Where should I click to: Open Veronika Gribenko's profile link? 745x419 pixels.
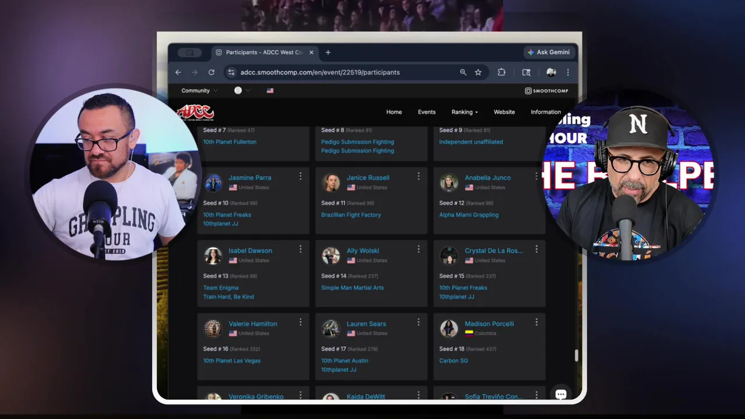pos(256,397)
